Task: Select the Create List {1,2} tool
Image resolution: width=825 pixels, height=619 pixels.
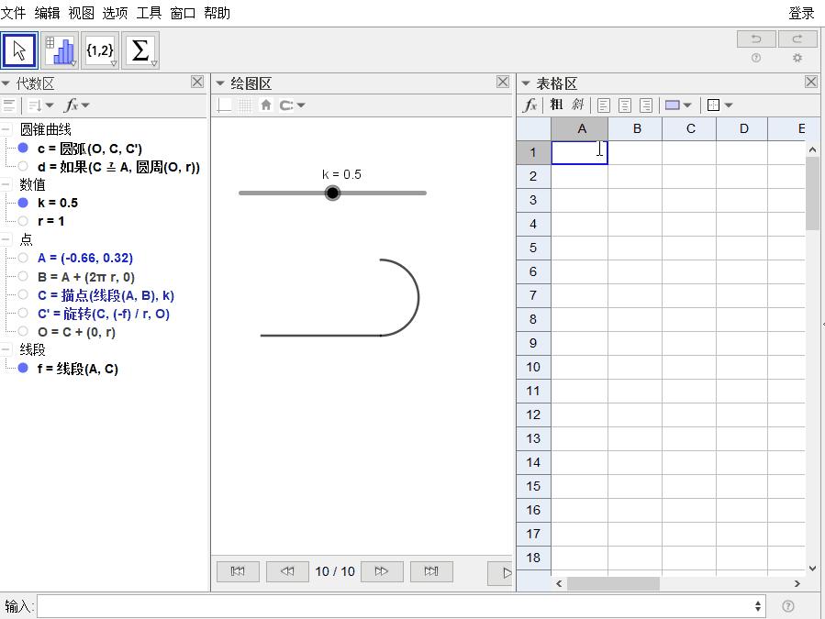Action: pos(100,50)
